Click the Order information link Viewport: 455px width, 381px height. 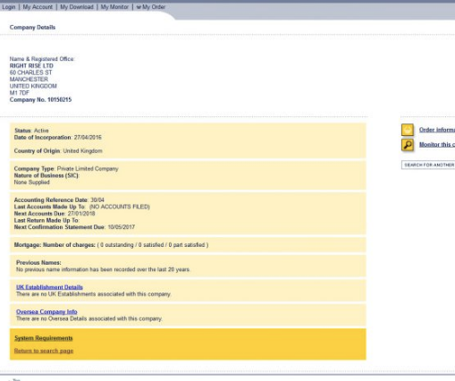point(437,130)
